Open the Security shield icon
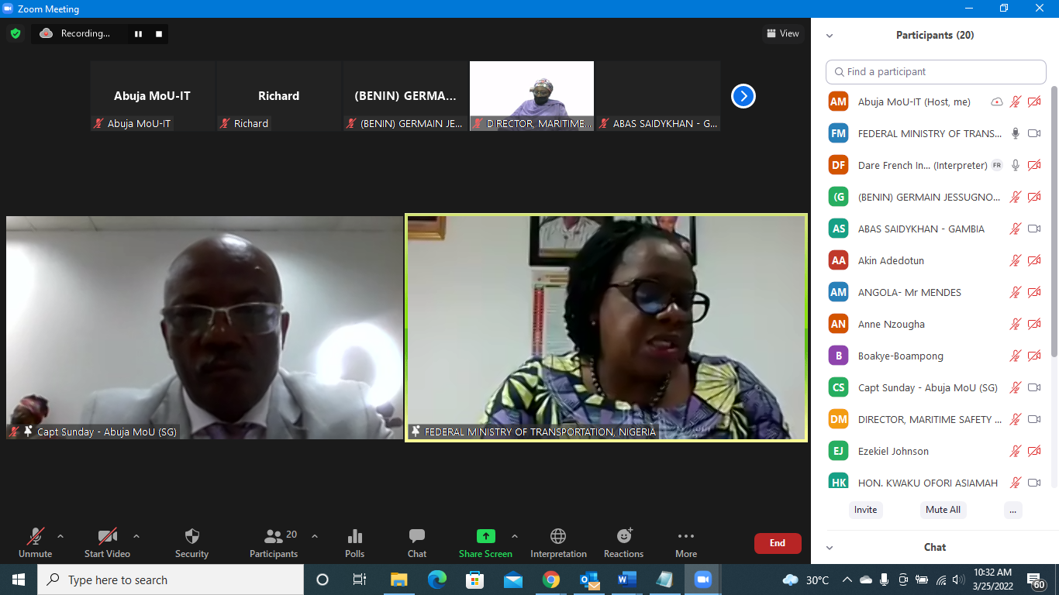The height and width of the screenshot is (595, 1059). coord(192,536)
